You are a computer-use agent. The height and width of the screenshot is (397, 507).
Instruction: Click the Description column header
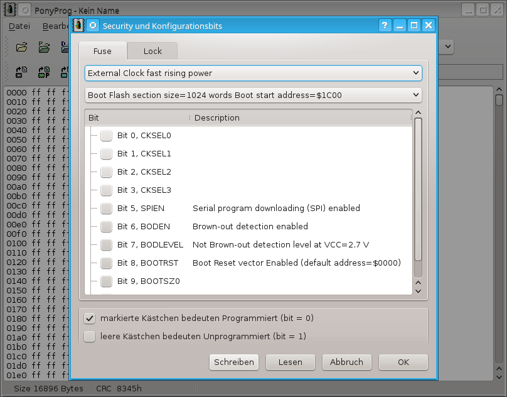point(301,118)
